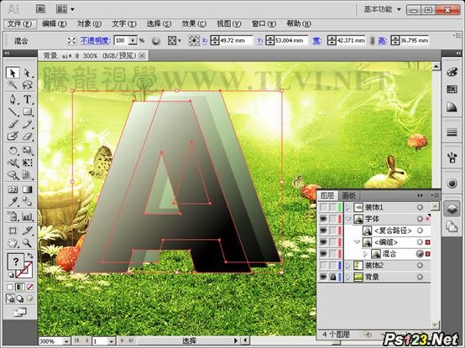This screenshot has height=348, width=465.
Task: Select the Selection (black arrow) tool
Action: click(13, 73)
